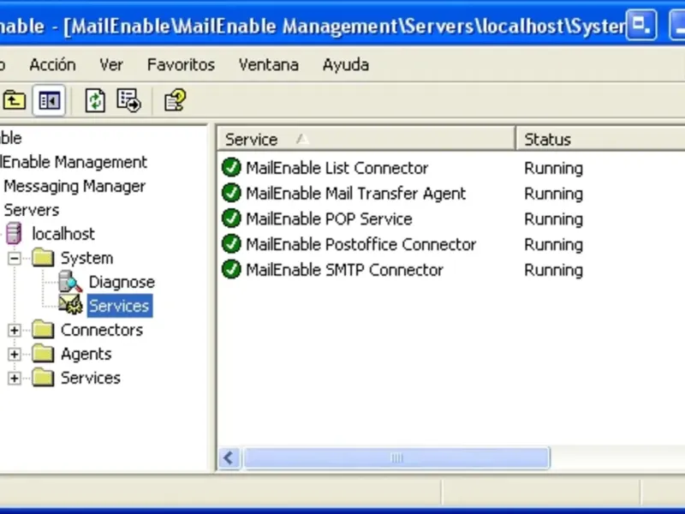Click the Help toolbar icon with question mark
The height and width of the screenshot is (514, 685).
pos(175,100)
